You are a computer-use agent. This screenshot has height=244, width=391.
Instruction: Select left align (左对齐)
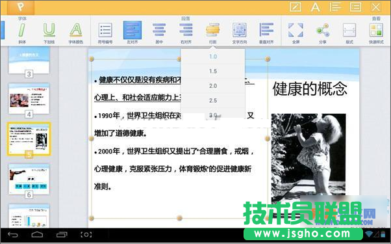click(132, 33)
